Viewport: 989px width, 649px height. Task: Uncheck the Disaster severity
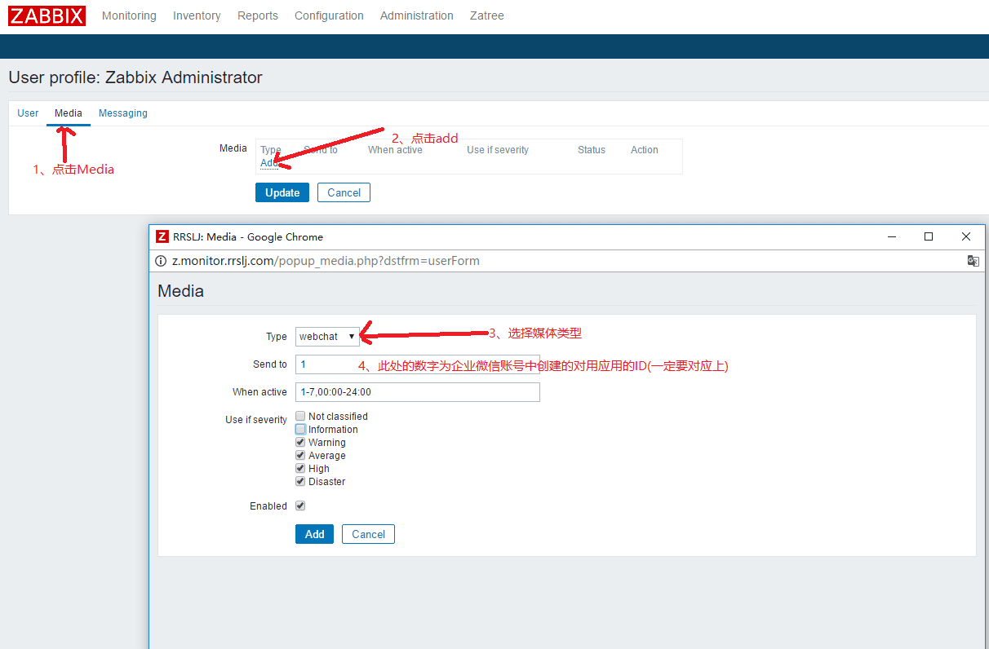coord(300,481)
